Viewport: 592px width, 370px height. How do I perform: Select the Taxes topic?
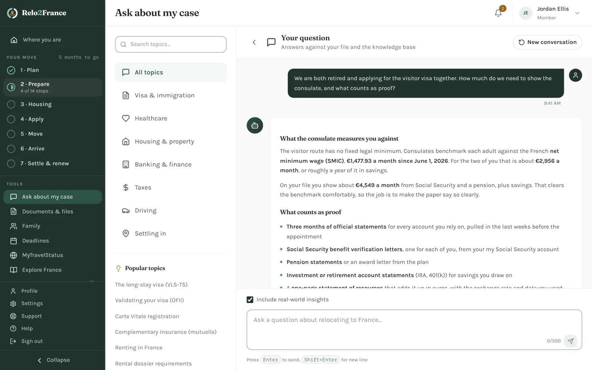coord(171,188)
